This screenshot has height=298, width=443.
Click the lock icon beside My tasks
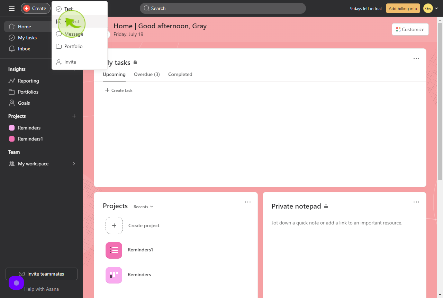pos(135,62)
